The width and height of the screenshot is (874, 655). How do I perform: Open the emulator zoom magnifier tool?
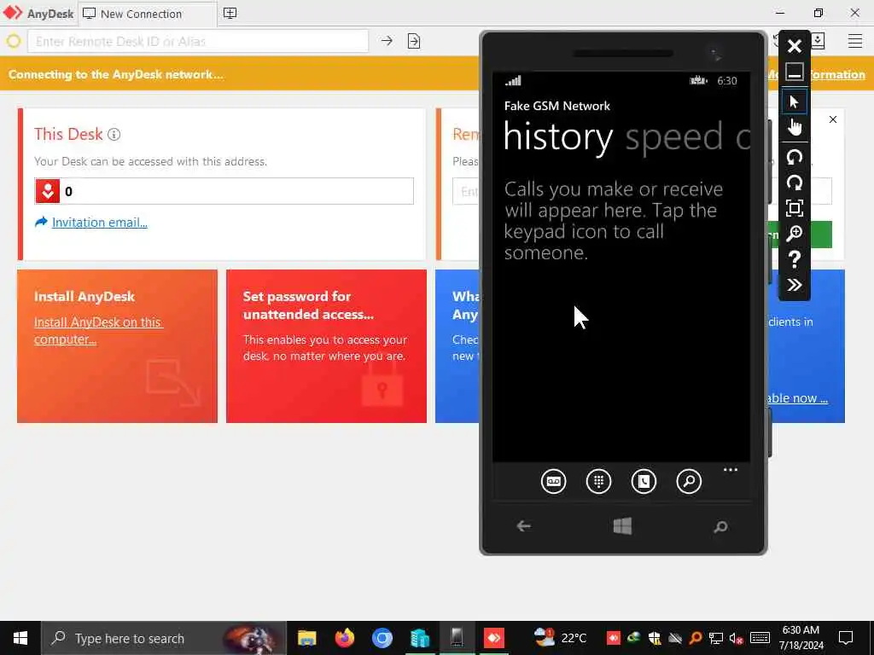795,234
